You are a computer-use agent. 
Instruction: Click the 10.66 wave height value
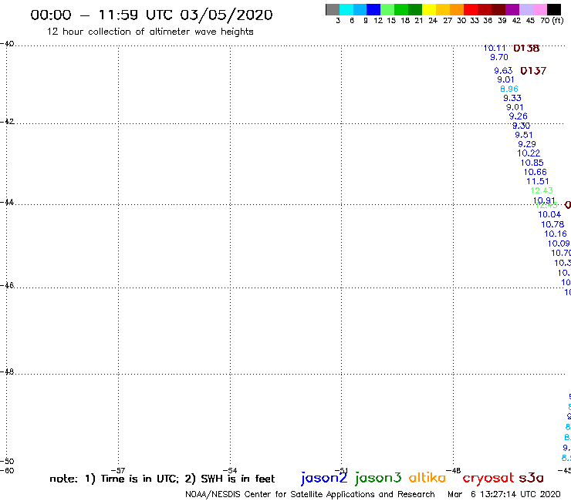coord(536,172)
